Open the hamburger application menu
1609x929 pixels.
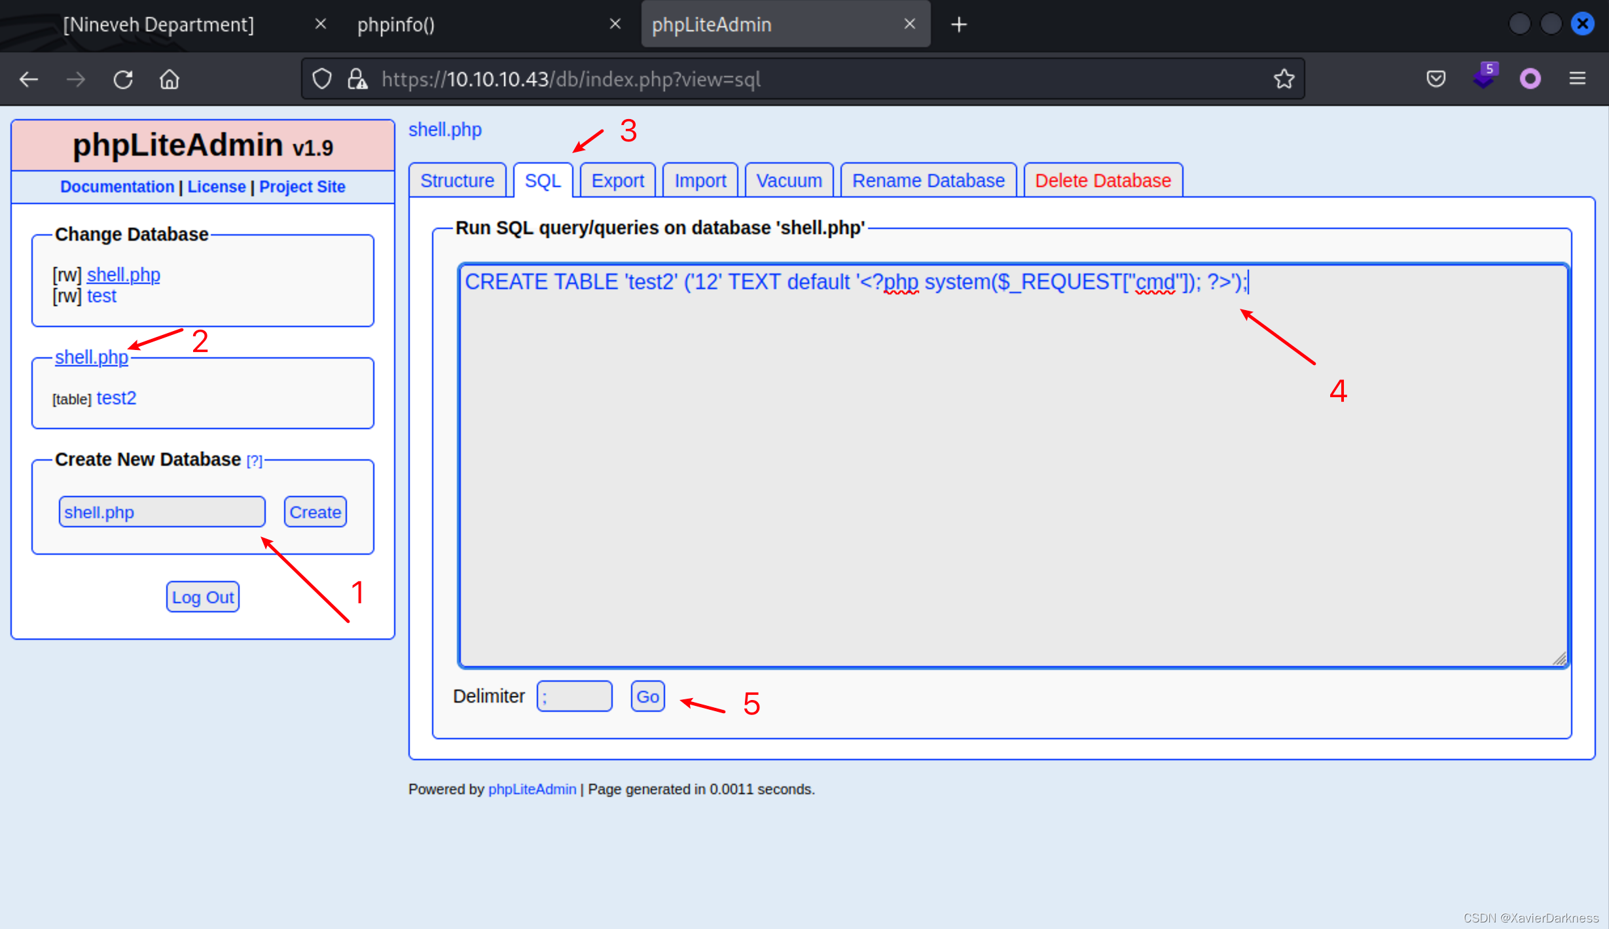pos(1577,79)
